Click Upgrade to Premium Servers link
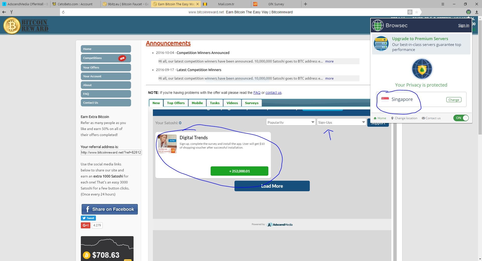 420,39
